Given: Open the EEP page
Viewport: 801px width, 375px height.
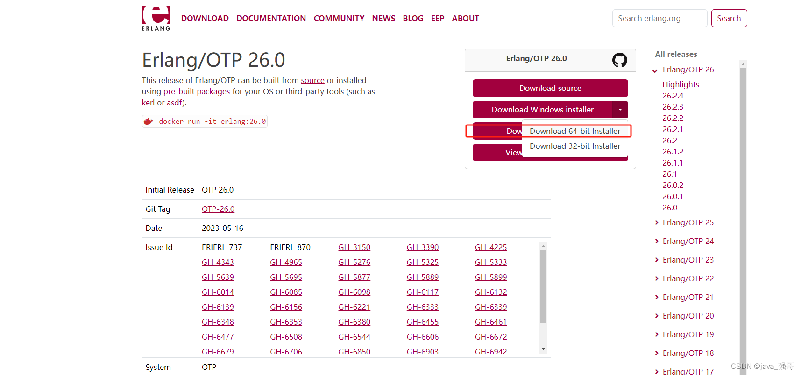Looking at the screenshot, I should pos(438,18).
